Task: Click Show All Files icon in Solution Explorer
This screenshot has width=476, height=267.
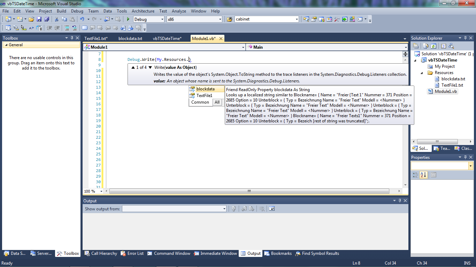Action: tap(425, 46)
